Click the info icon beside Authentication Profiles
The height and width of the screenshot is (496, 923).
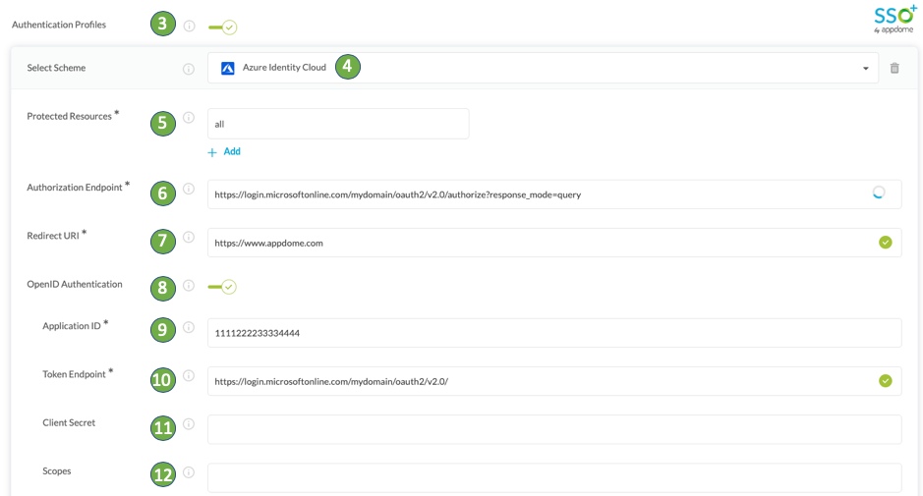(189, 27)
